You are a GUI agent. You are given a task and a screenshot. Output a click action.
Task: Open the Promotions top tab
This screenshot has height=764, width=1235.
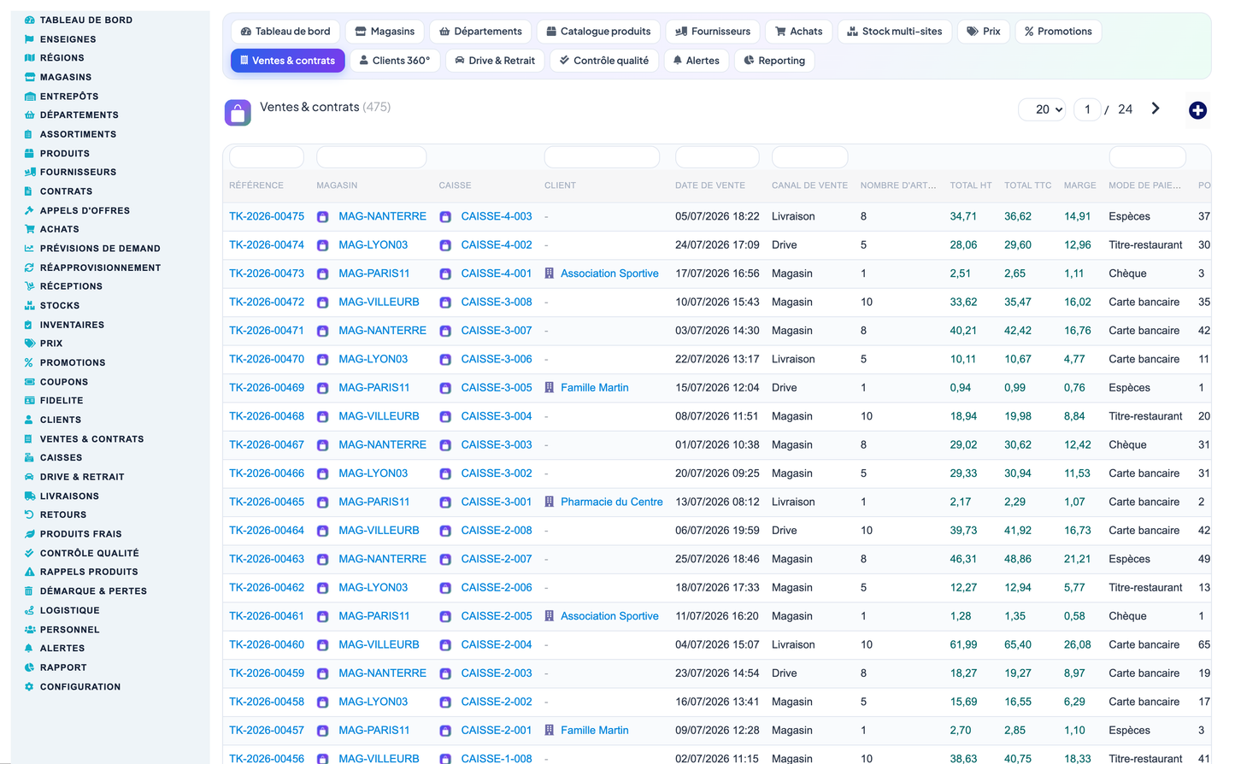point(1058,32)
